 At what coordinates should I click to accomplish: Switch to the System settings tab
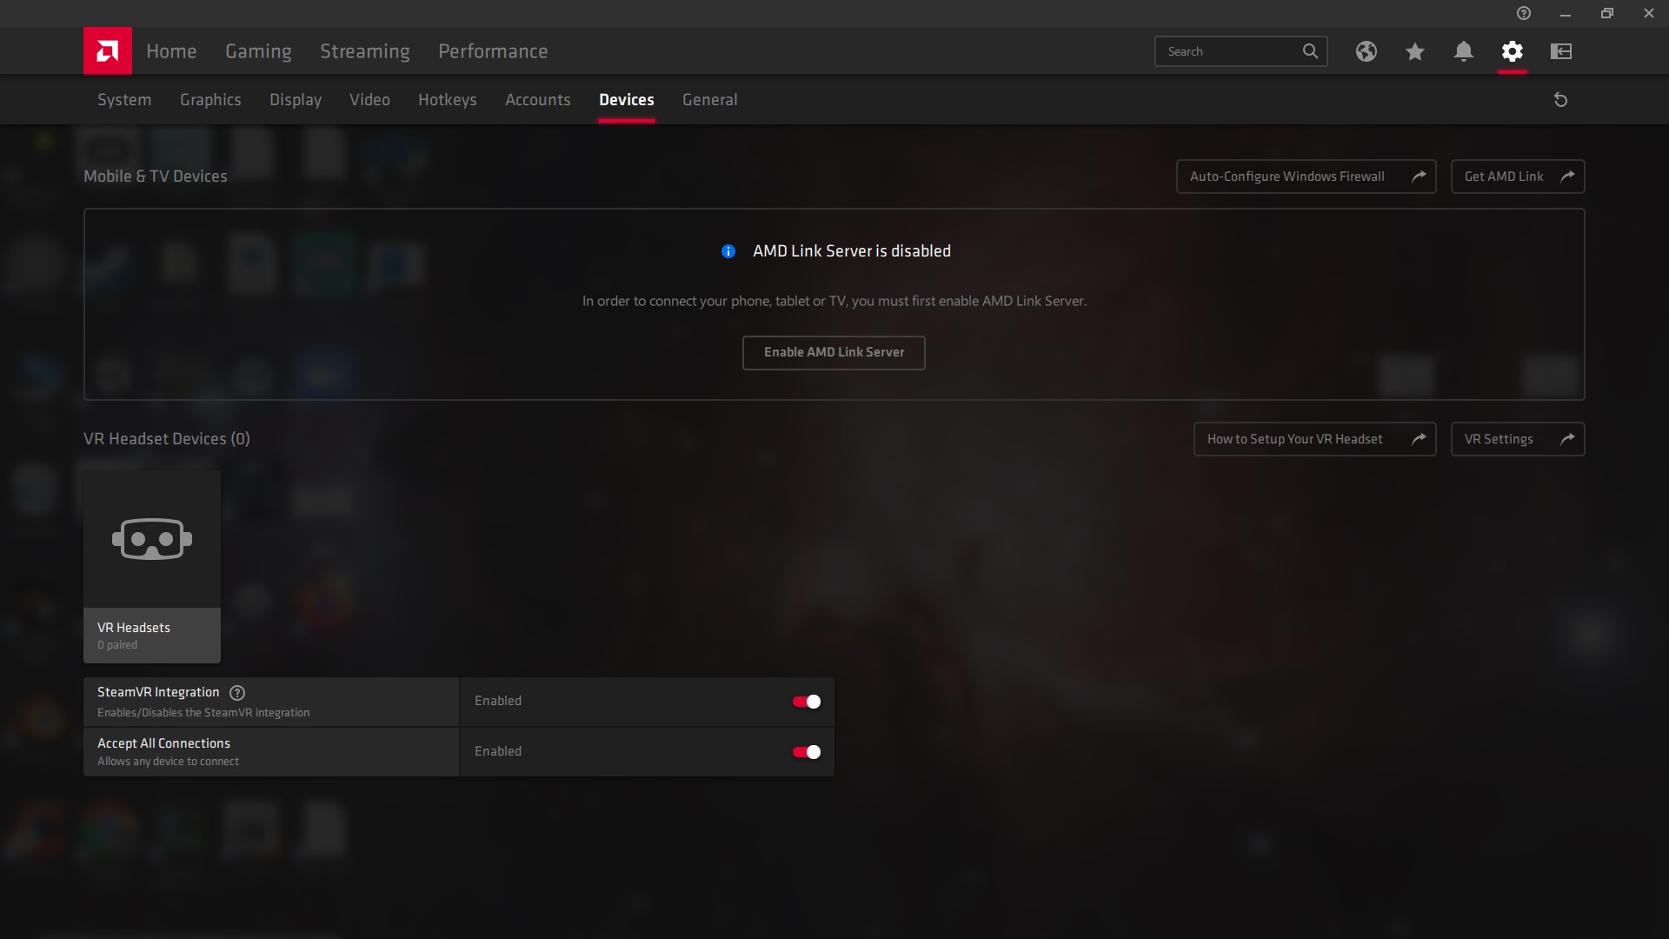coord(124,100)
